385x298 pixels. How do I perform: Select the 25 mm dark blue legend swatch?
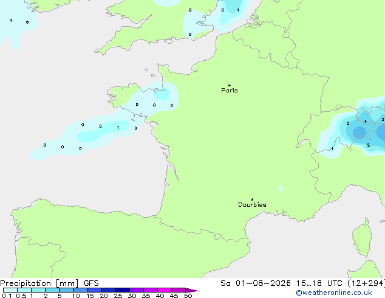[123, 290]
